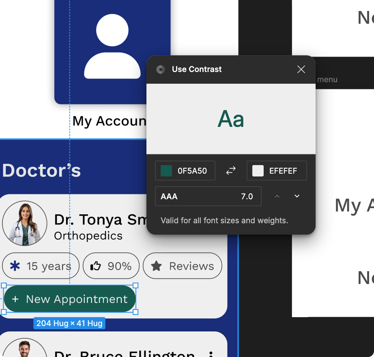Click the AAA 7.0 contrast rating box
Image resolution: width=374 pixels, height=357 pixels.
click(208, 196)
